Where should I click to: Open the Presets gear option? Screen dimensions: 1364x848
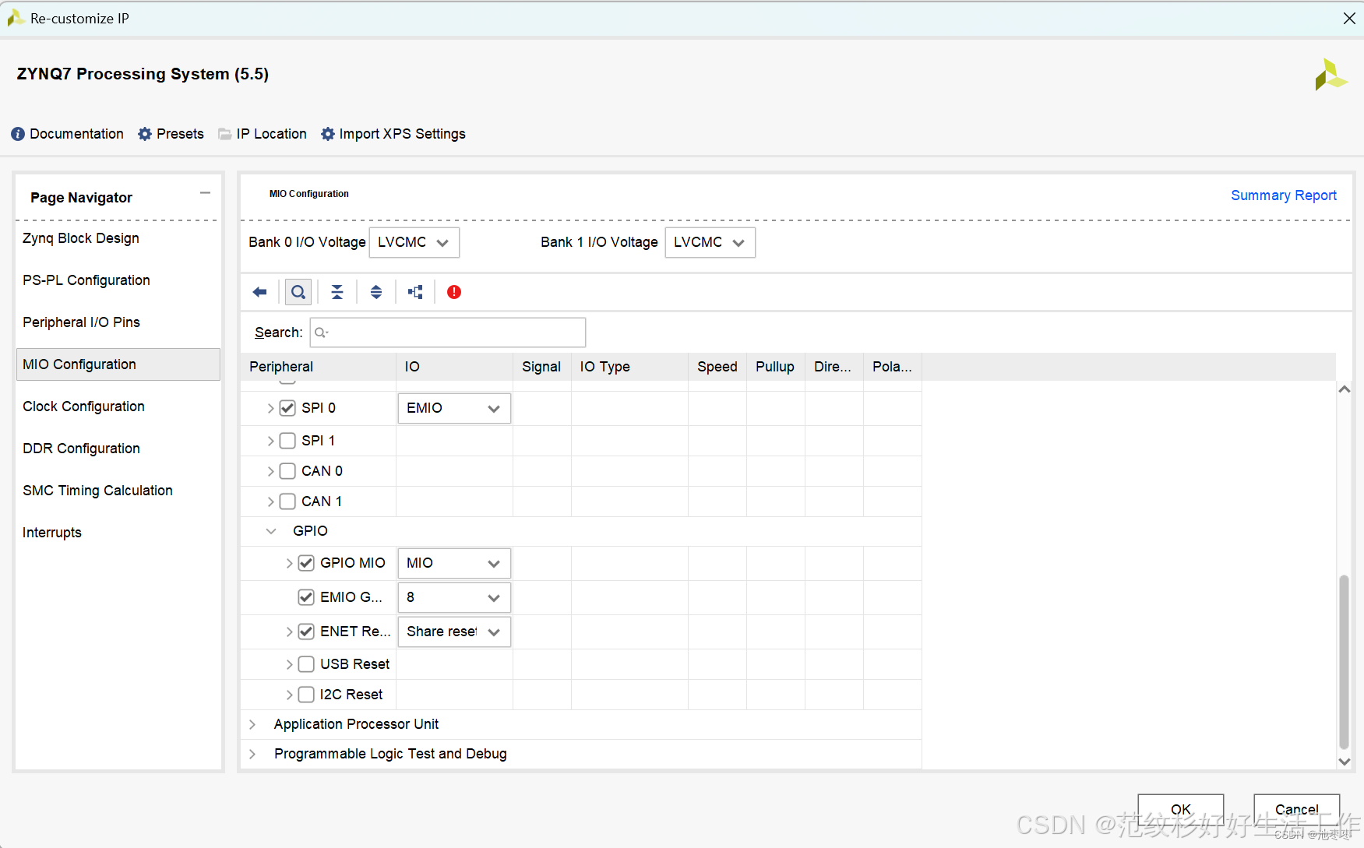tap(171, 134)
